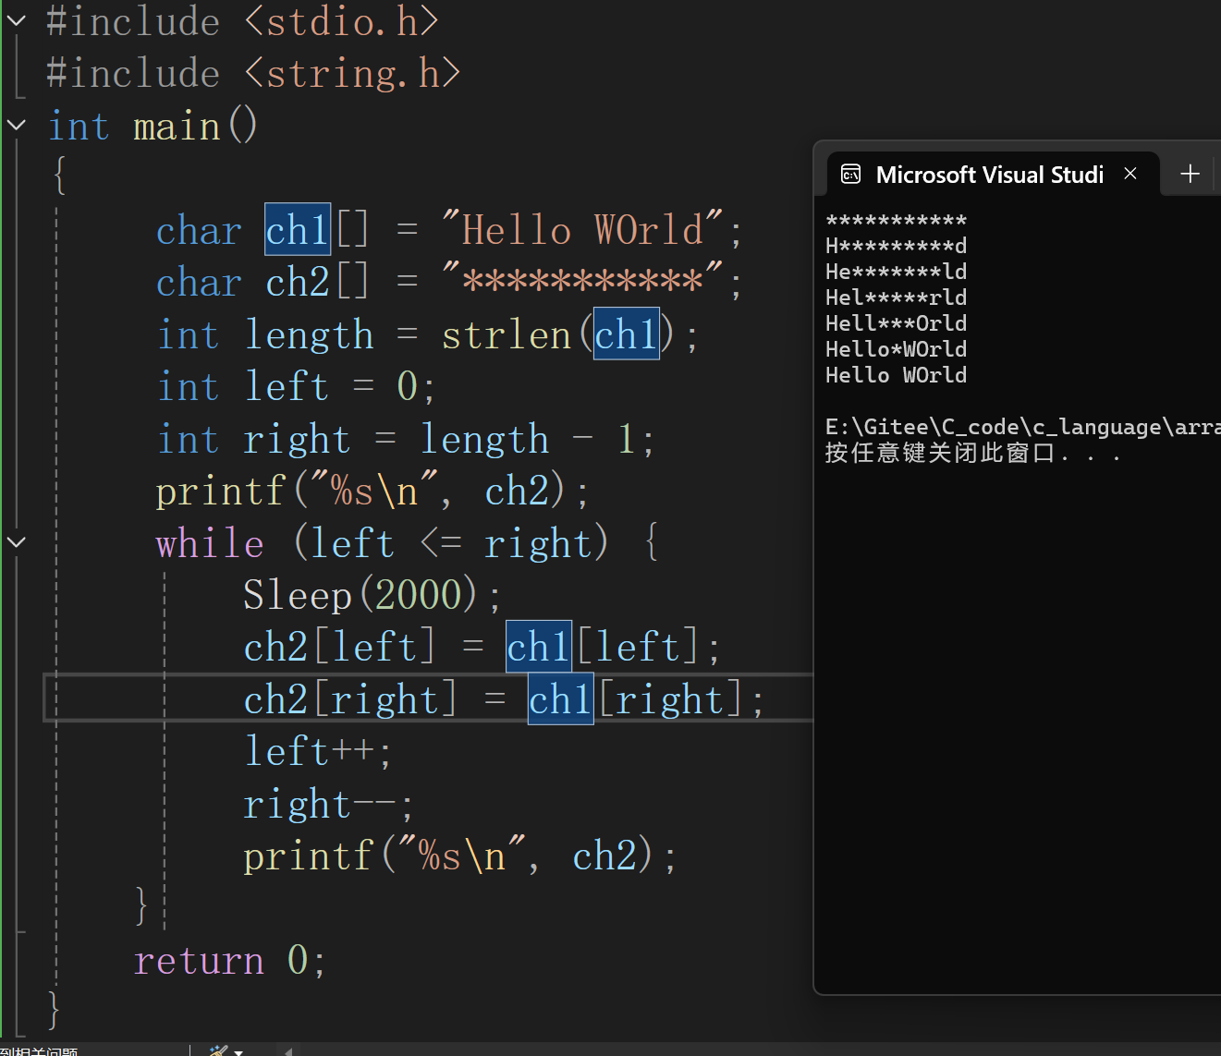Click the right-- statement

coord(328,804)
